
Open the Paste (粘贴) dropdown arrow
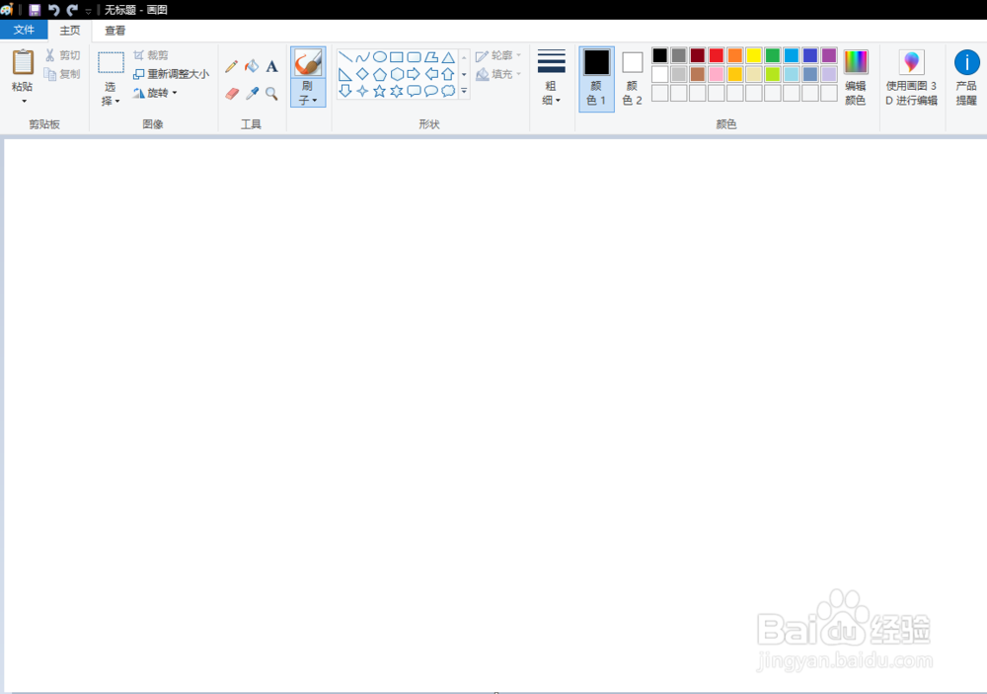click(x=24, y=102)
